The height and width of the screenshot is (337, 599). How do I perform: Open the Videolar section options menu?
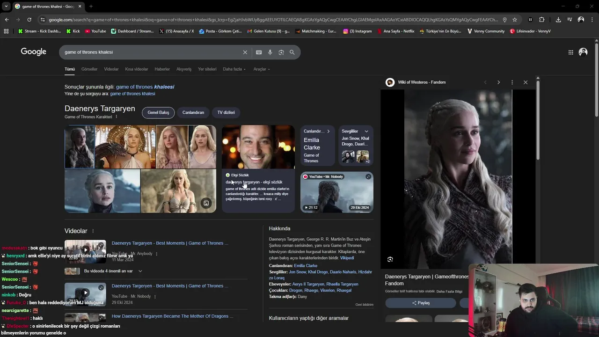pyautogui.click(x=93, y=231)
